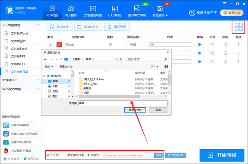Switch to grid thumbnail view
The width and height of the screenshot is (248, 164).
238,27
